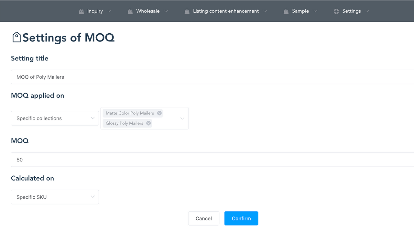414x233 pixels.
Task: Remove the Matte Color Poly Mailers tag
Action: pos(159,113)
